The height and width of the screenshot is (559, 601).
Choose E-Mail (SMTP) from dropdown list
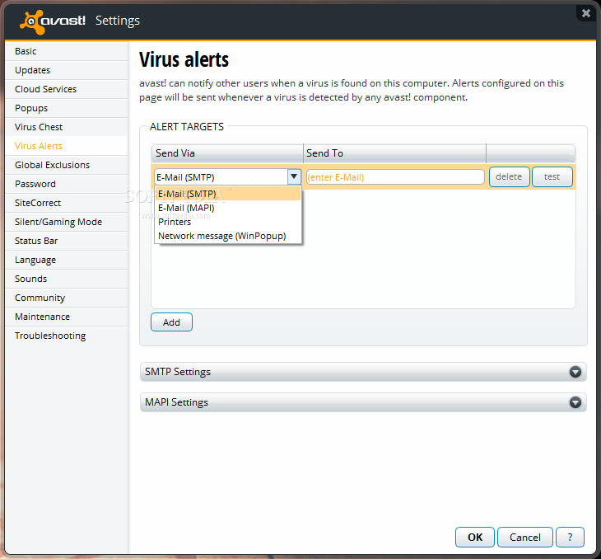[228, 194]
